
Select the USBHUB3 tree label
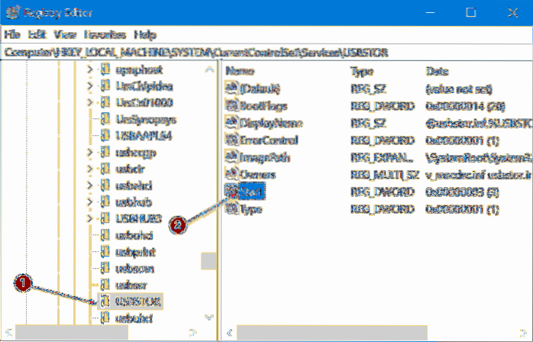tap(138, 218)
